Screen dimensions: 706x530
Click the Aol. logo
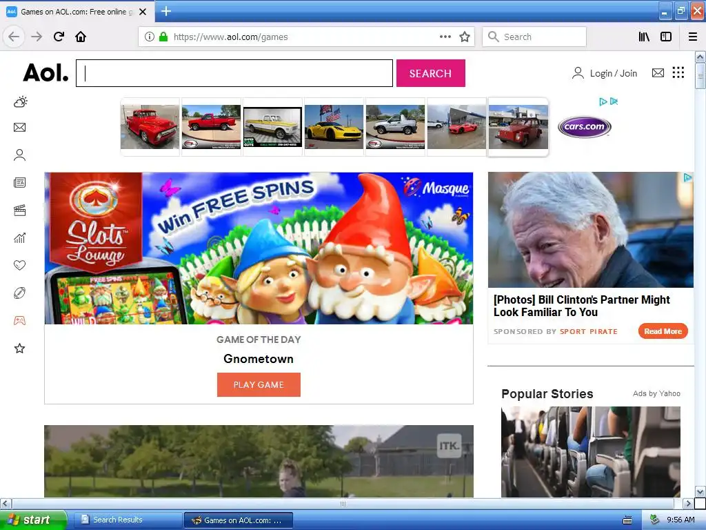pos(46,72)
